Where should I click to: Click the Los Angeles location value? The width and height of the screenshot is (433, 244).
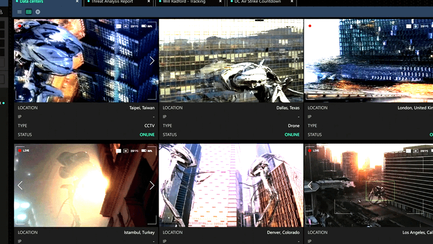[417, 233]
